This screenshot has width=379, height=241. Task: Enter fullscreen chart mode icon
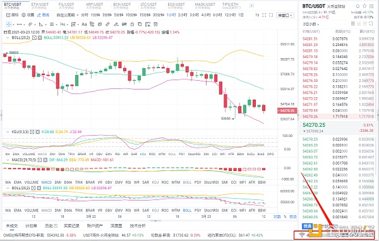(x=264, y=15)
